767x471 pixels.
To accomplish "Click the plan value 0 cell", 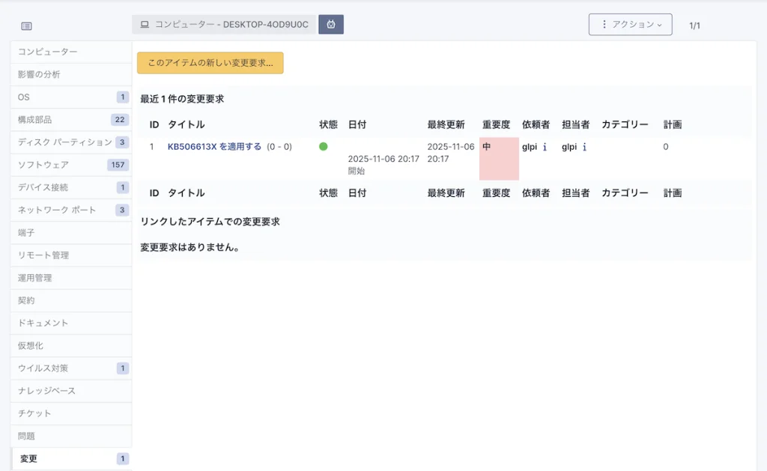I will coord(666,147).
